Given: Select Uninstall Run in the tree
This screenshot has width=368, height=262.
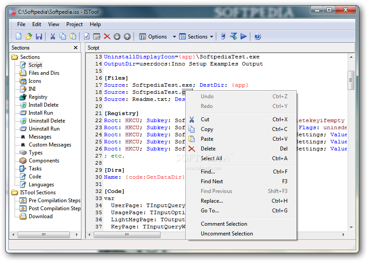Looking at the screenshot, I should (x=44, y=129).
